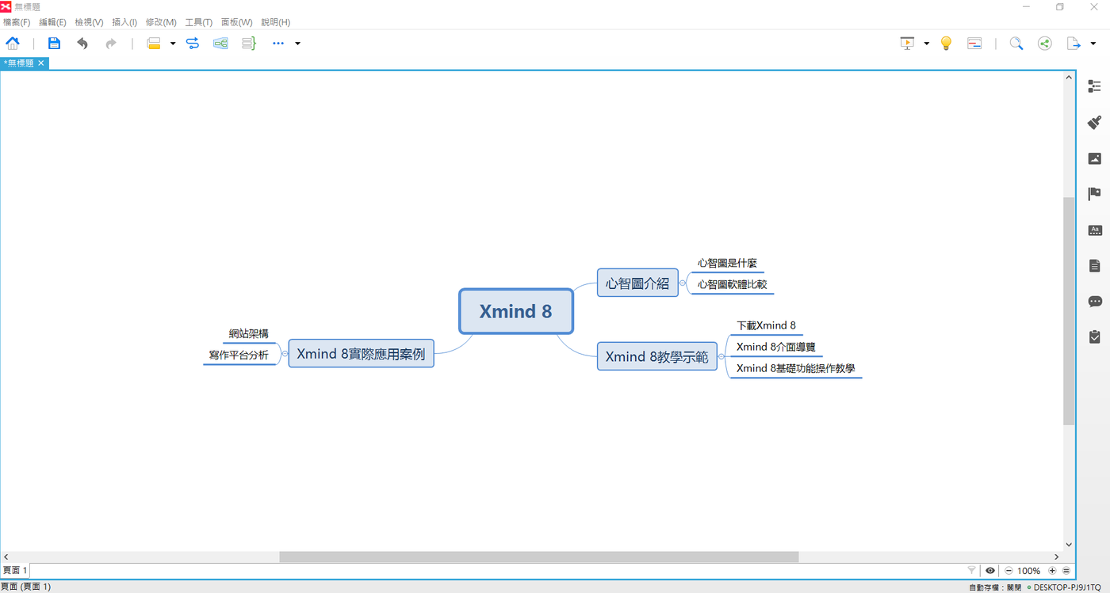
Task: Open the Task Info clipboard panel
Action: (x=1095, y=337)
